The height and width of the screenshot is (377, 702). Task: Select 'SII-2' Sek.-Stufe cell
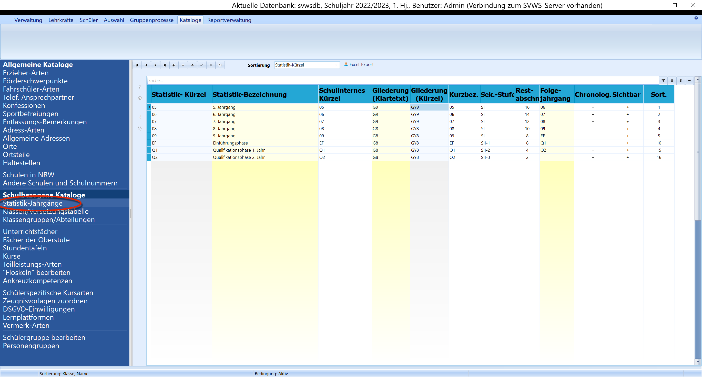[x=497, y=150]
